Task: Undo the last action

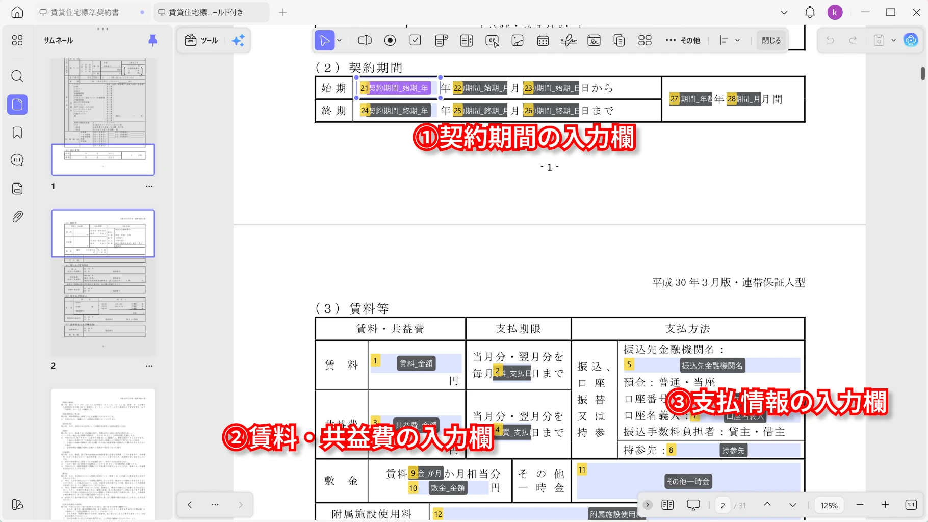Action: click(x=830, y=40)
